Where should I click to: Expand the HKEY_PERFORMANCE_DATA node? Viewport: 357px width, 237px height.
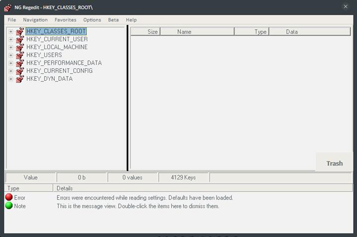tap(11, 63)
